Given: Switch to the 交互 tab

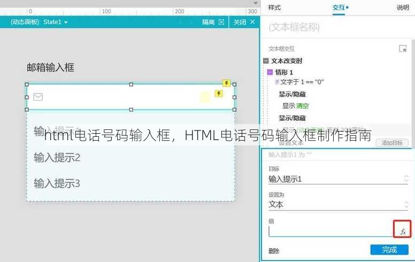Looking at the screenshot, I should [x=339, y=7].
